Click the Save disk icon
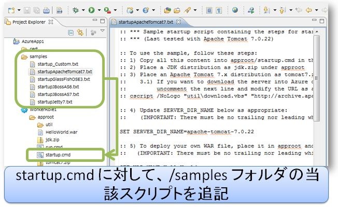This screenshot has width=338, height=207. 27,10
